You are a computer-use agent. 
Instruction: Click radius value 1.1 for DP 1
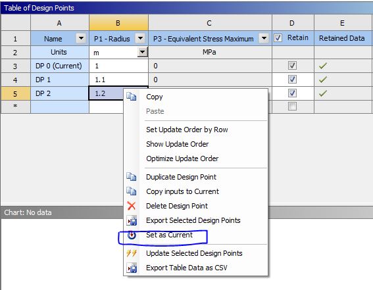[x=118, y=80]
